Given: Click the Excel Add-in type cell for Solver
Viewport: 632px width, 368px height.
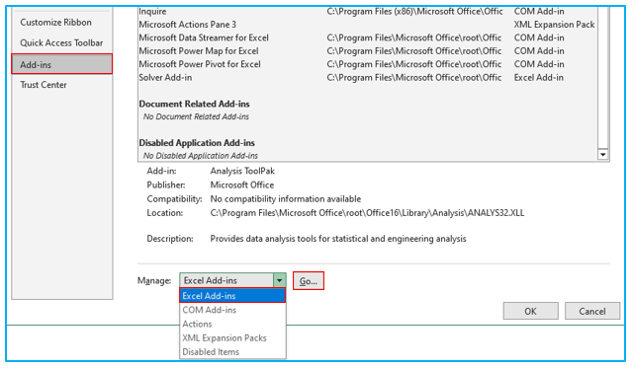Looking at the screenshot, I should coord(538,78).
